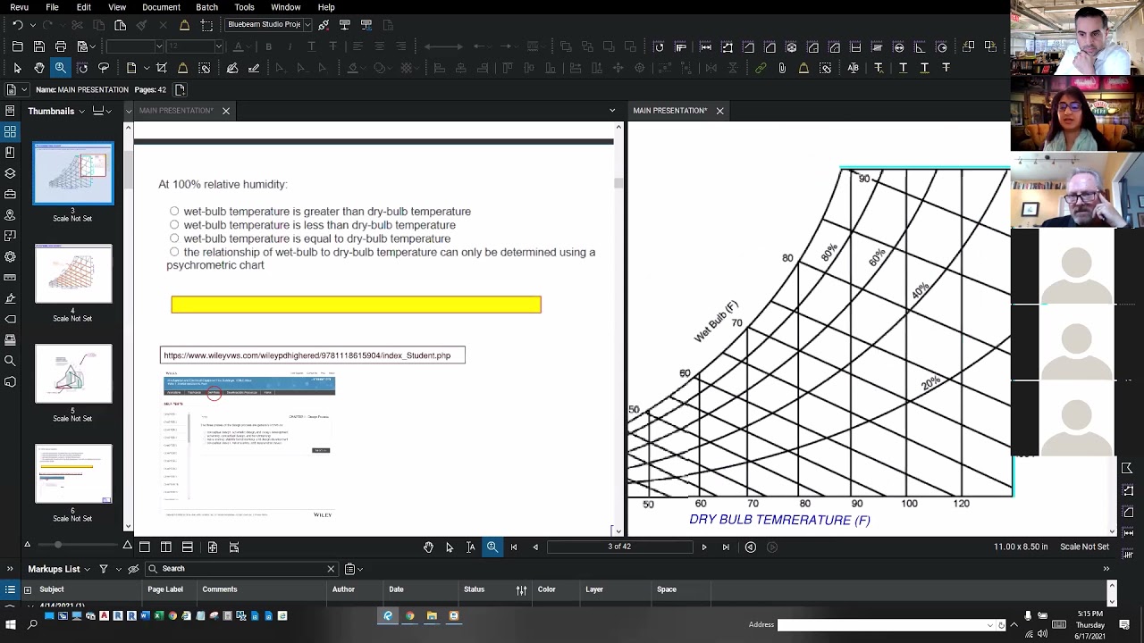Toggle Underline text formatting

(x=311, y=46)
